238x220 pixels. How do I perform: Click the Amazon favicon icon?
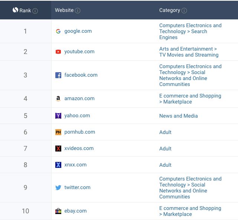(x=58, y=99)
